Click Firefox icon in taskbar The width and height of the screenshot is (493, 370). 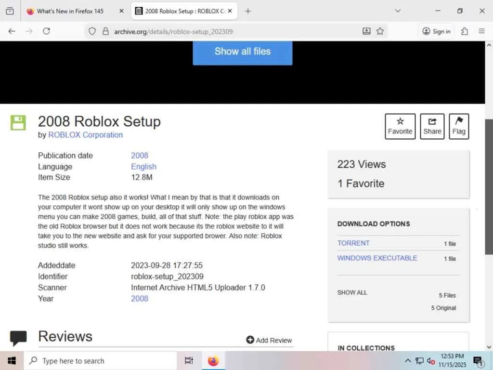click(213, 360)
